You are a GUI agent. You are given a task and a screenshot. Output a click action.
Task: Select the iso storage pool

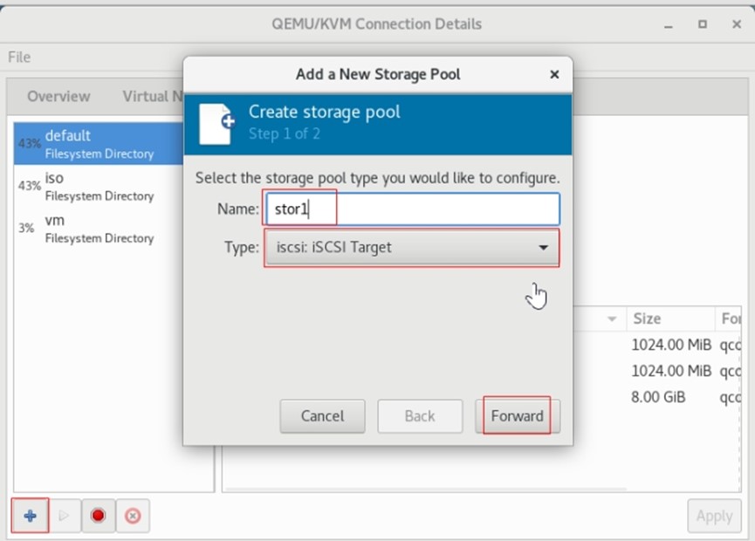(x=99, y=186)
